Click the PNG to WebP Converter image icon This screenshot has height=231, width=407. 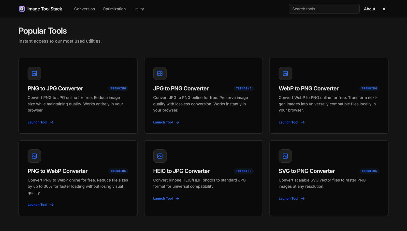pos(34,156)
